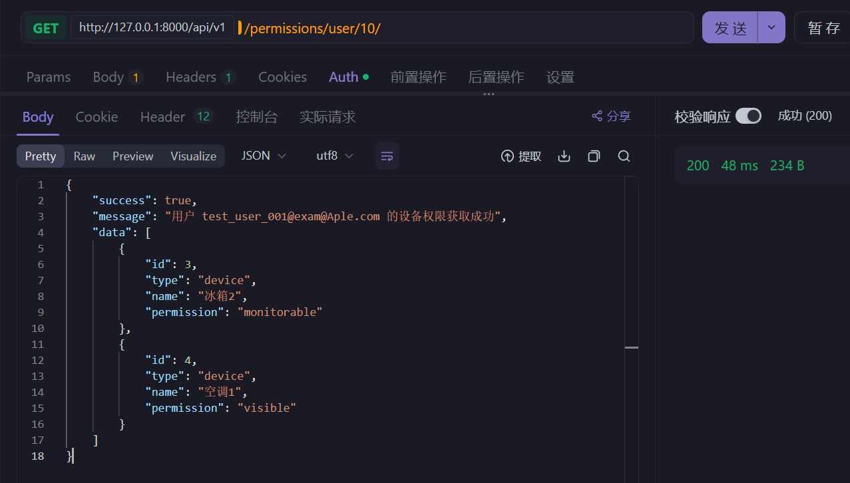Open the request Headers tab
Screen dimensions: 850x483
pos(200,77)
